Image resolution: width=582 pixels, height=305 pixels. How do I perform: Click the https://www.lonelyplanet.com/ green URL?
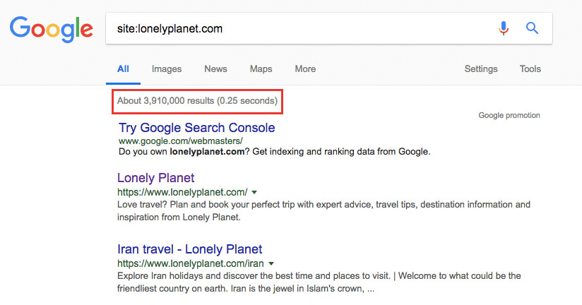coord(182,192)
